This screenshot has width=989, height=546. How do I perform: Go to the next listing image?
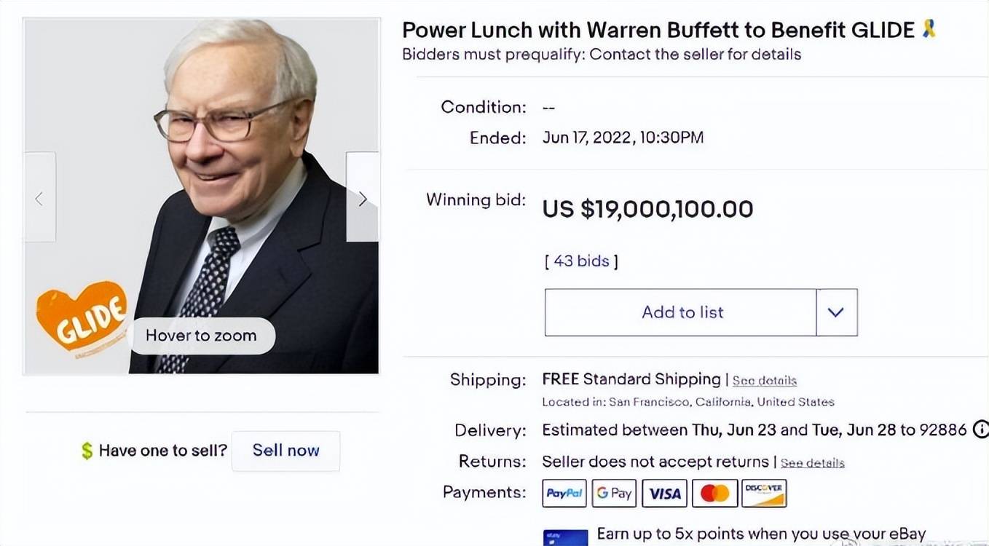(362, 197)
